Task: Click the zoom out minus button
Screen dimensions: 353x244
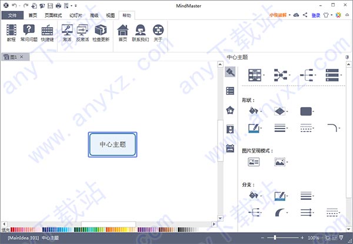Action: click(x=262, y=238)
